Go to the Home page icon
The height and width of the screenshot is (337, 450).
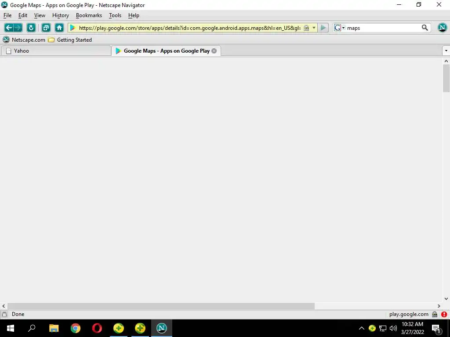(59, 28)
